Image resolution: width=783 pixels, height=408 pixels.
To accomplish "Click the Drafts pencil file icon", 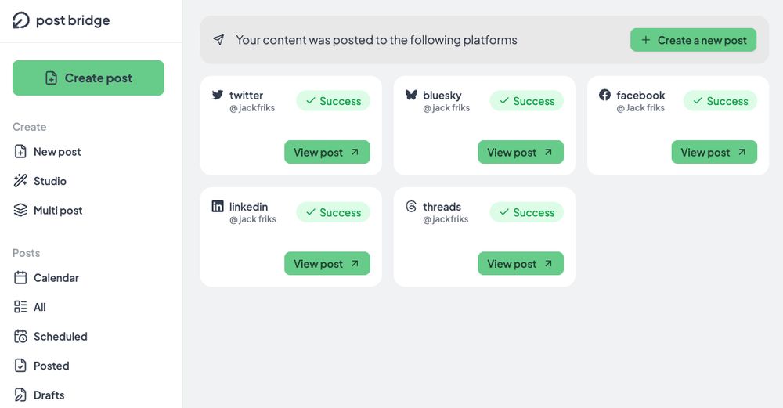I will click(20, 395).
